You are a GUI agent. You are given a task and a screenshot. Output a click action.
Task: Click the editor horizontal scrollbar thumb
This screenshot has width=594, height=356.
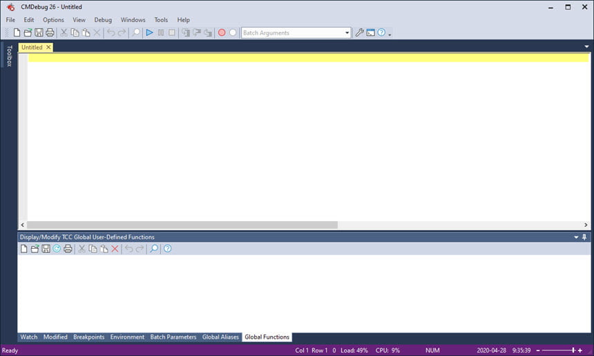182,225
